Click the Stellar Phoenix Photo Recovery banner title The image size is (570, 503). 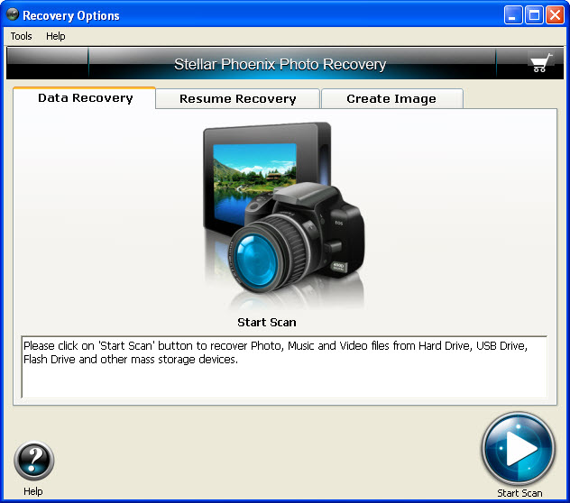click(280, 64)
